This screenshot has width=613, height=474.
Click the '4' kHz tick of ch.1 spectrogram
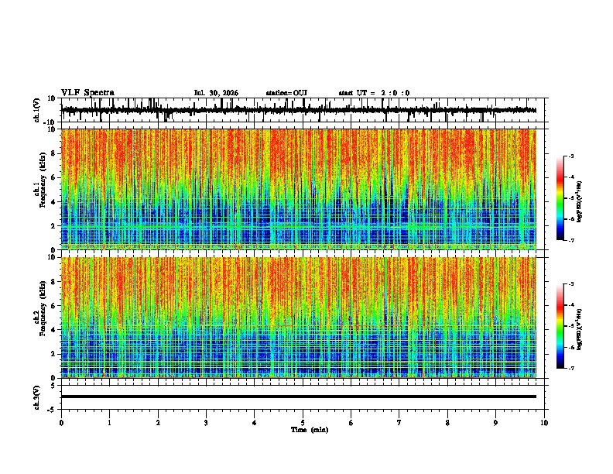(53, 202)
